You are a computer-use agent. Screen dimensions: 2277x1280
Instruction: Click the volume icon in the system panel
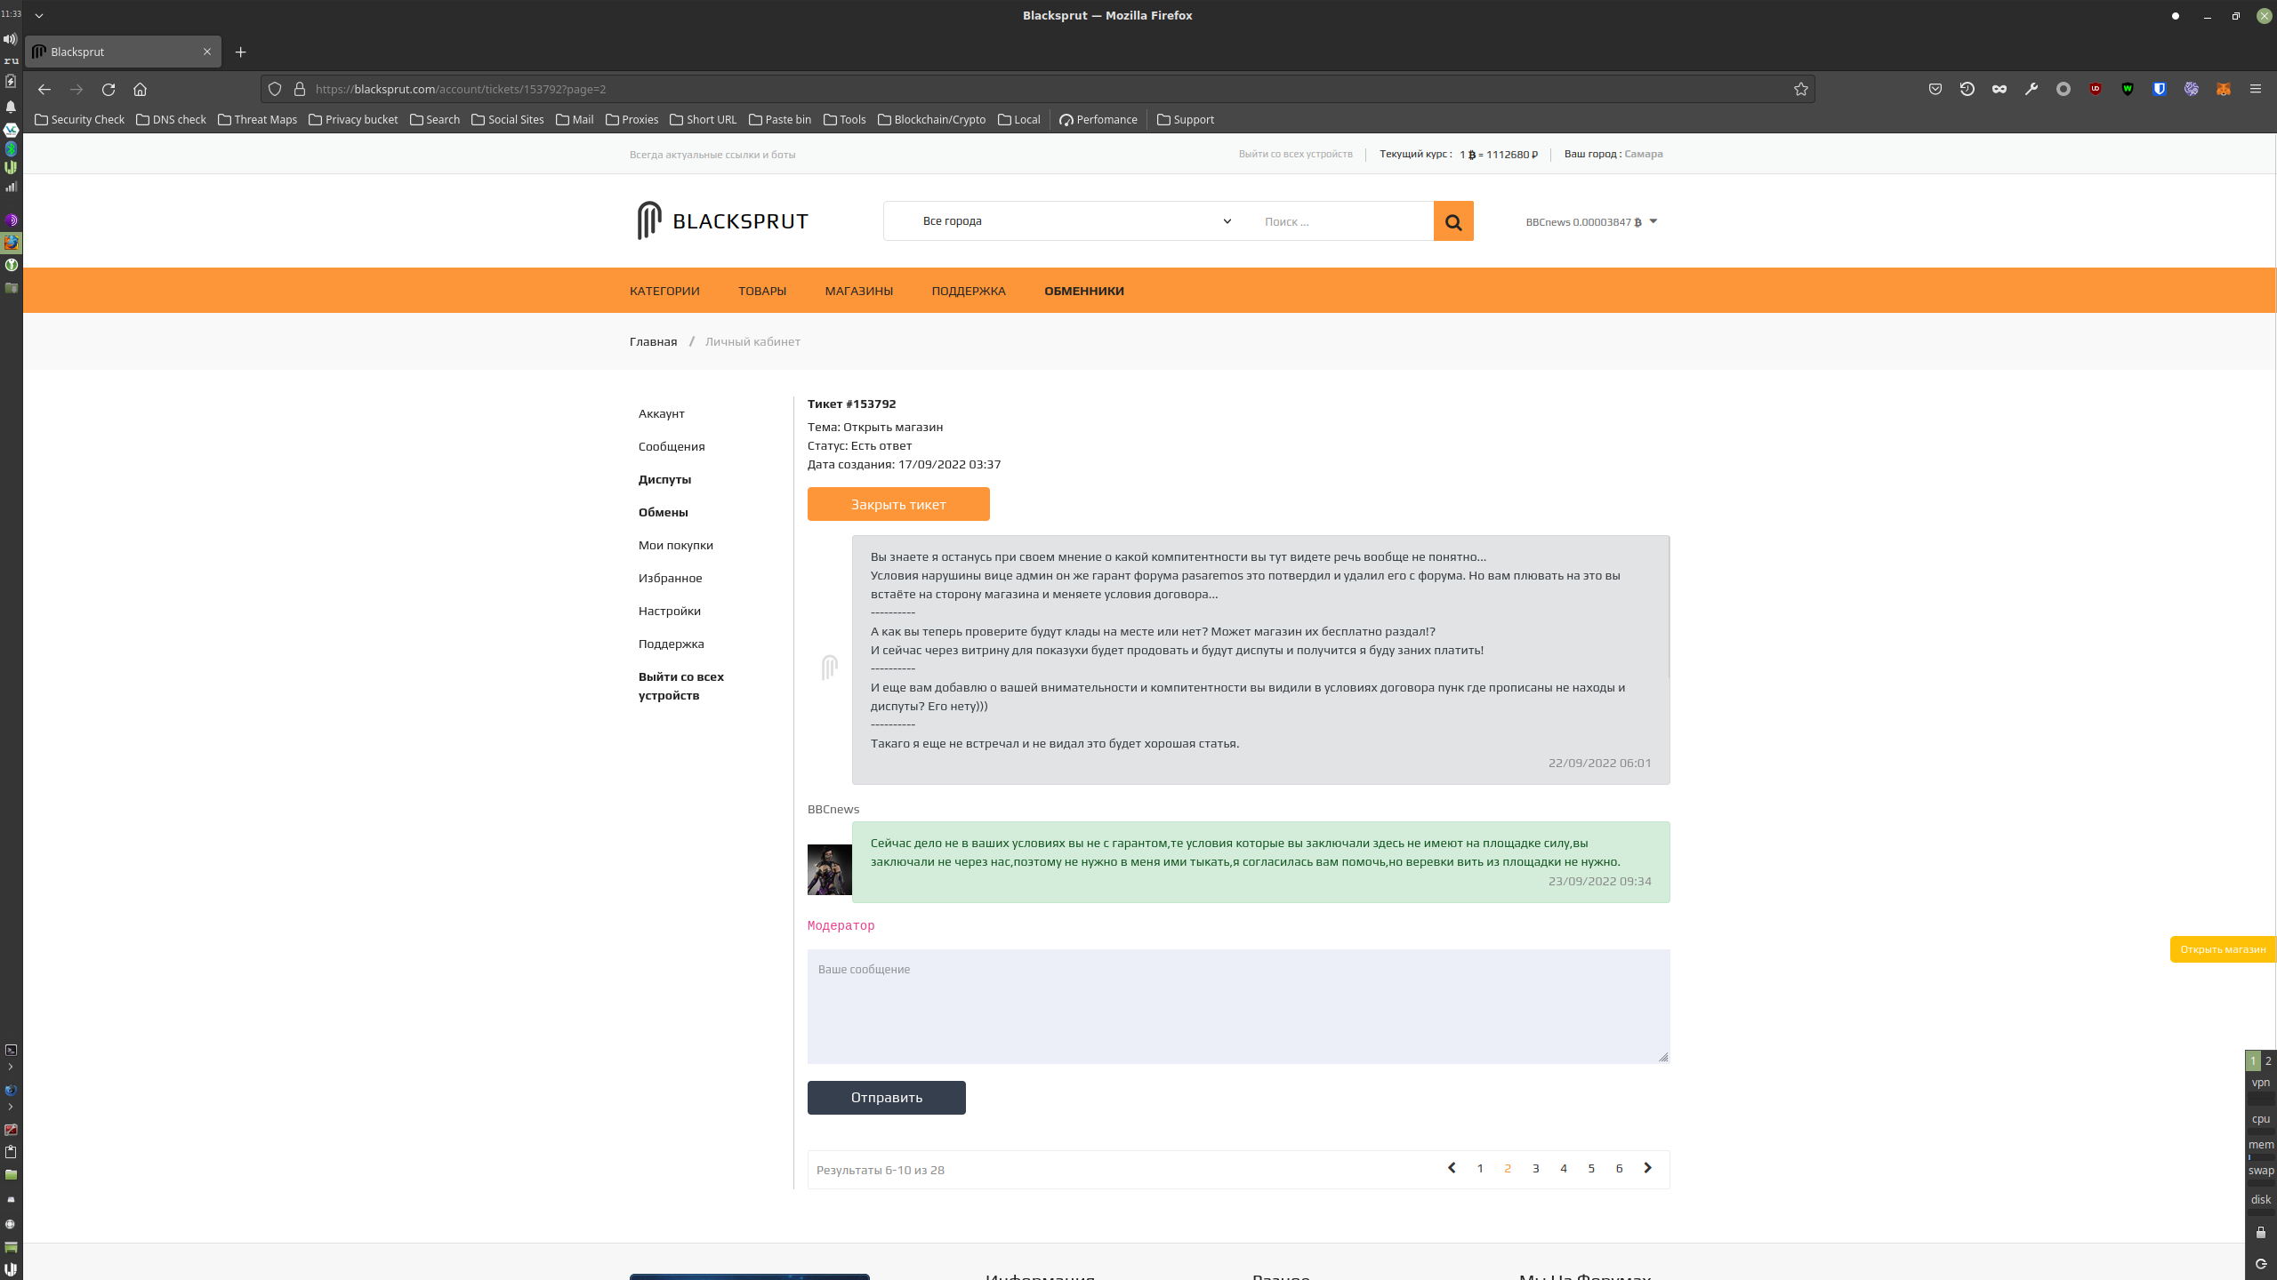point(10,39)
